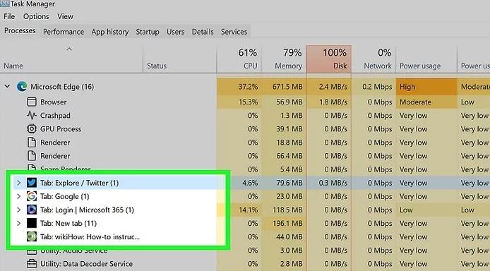This screenshot has height=271, width=490.
Task: Click the 1.8 MB/s disk value
Action: pyautogui.click(x=333, y=102)
